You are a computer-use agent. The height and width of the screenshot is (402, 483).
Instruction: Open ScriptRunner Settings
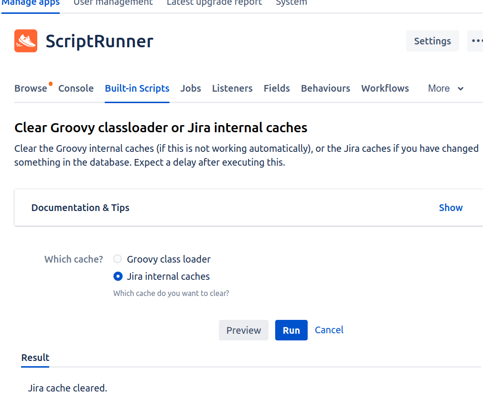[x=432, y=41]
